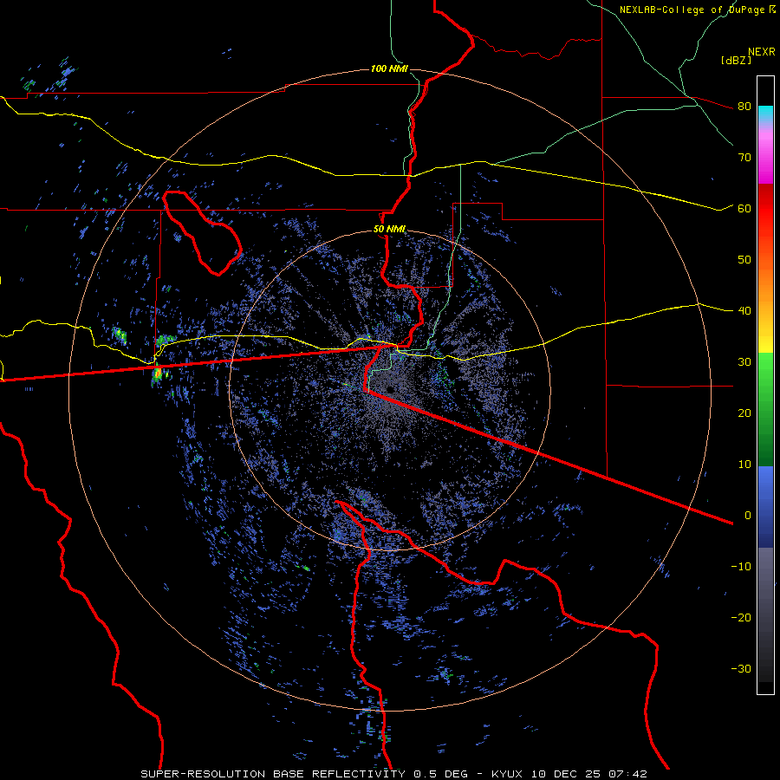
Task: Click the 100 NMI range ring label
Action: 389,68
